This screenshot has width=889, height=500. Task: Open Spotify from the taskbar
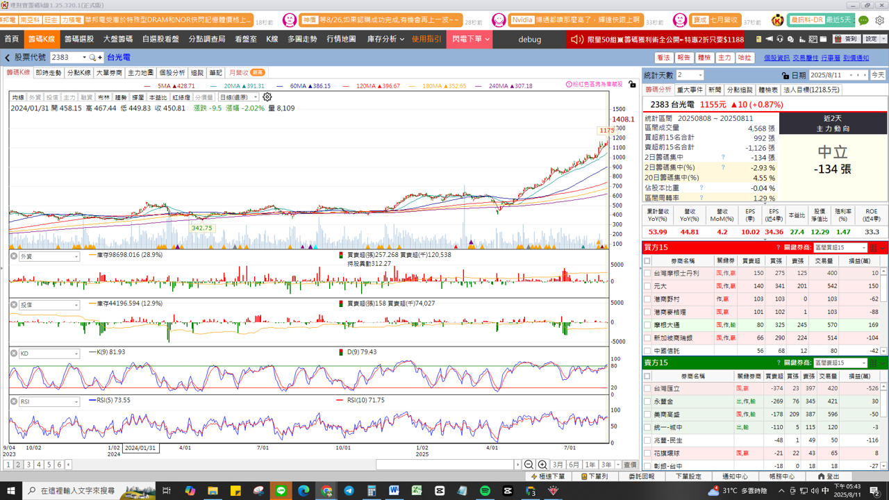click(485, 490)
